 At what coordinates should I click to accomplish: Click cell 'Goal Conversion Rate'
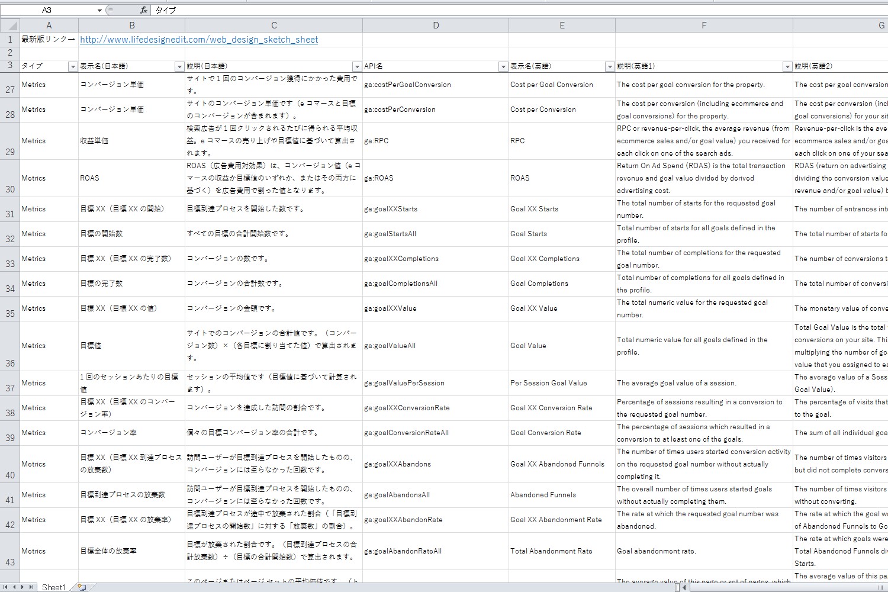tap(562, 433)
